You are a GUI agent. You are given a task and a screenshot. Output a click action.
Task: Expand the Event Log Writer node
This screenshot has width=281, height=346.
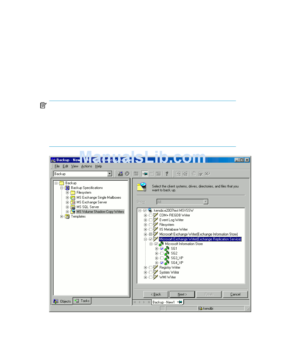[x=145, y=220]
